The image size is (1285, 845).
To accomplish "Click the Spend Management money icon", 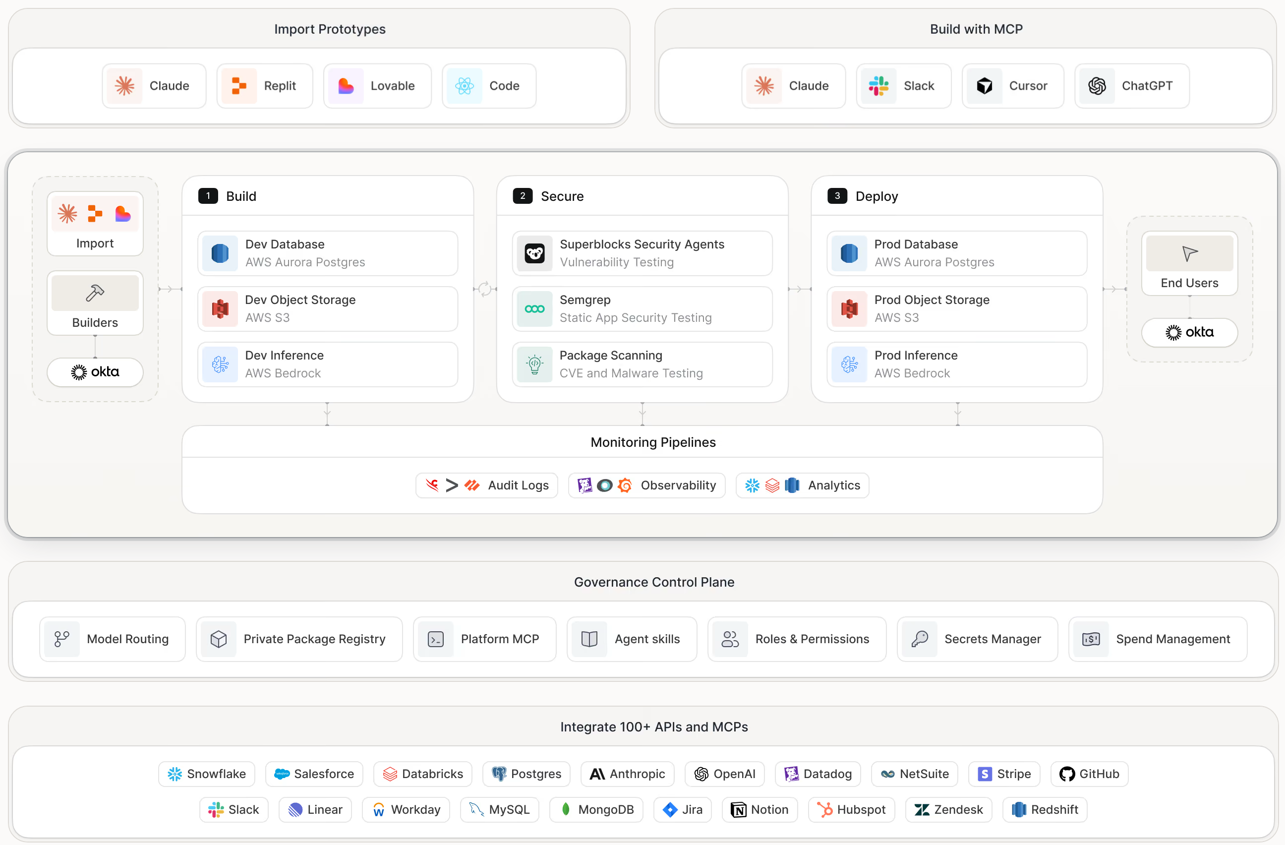I will point(1091,639).
